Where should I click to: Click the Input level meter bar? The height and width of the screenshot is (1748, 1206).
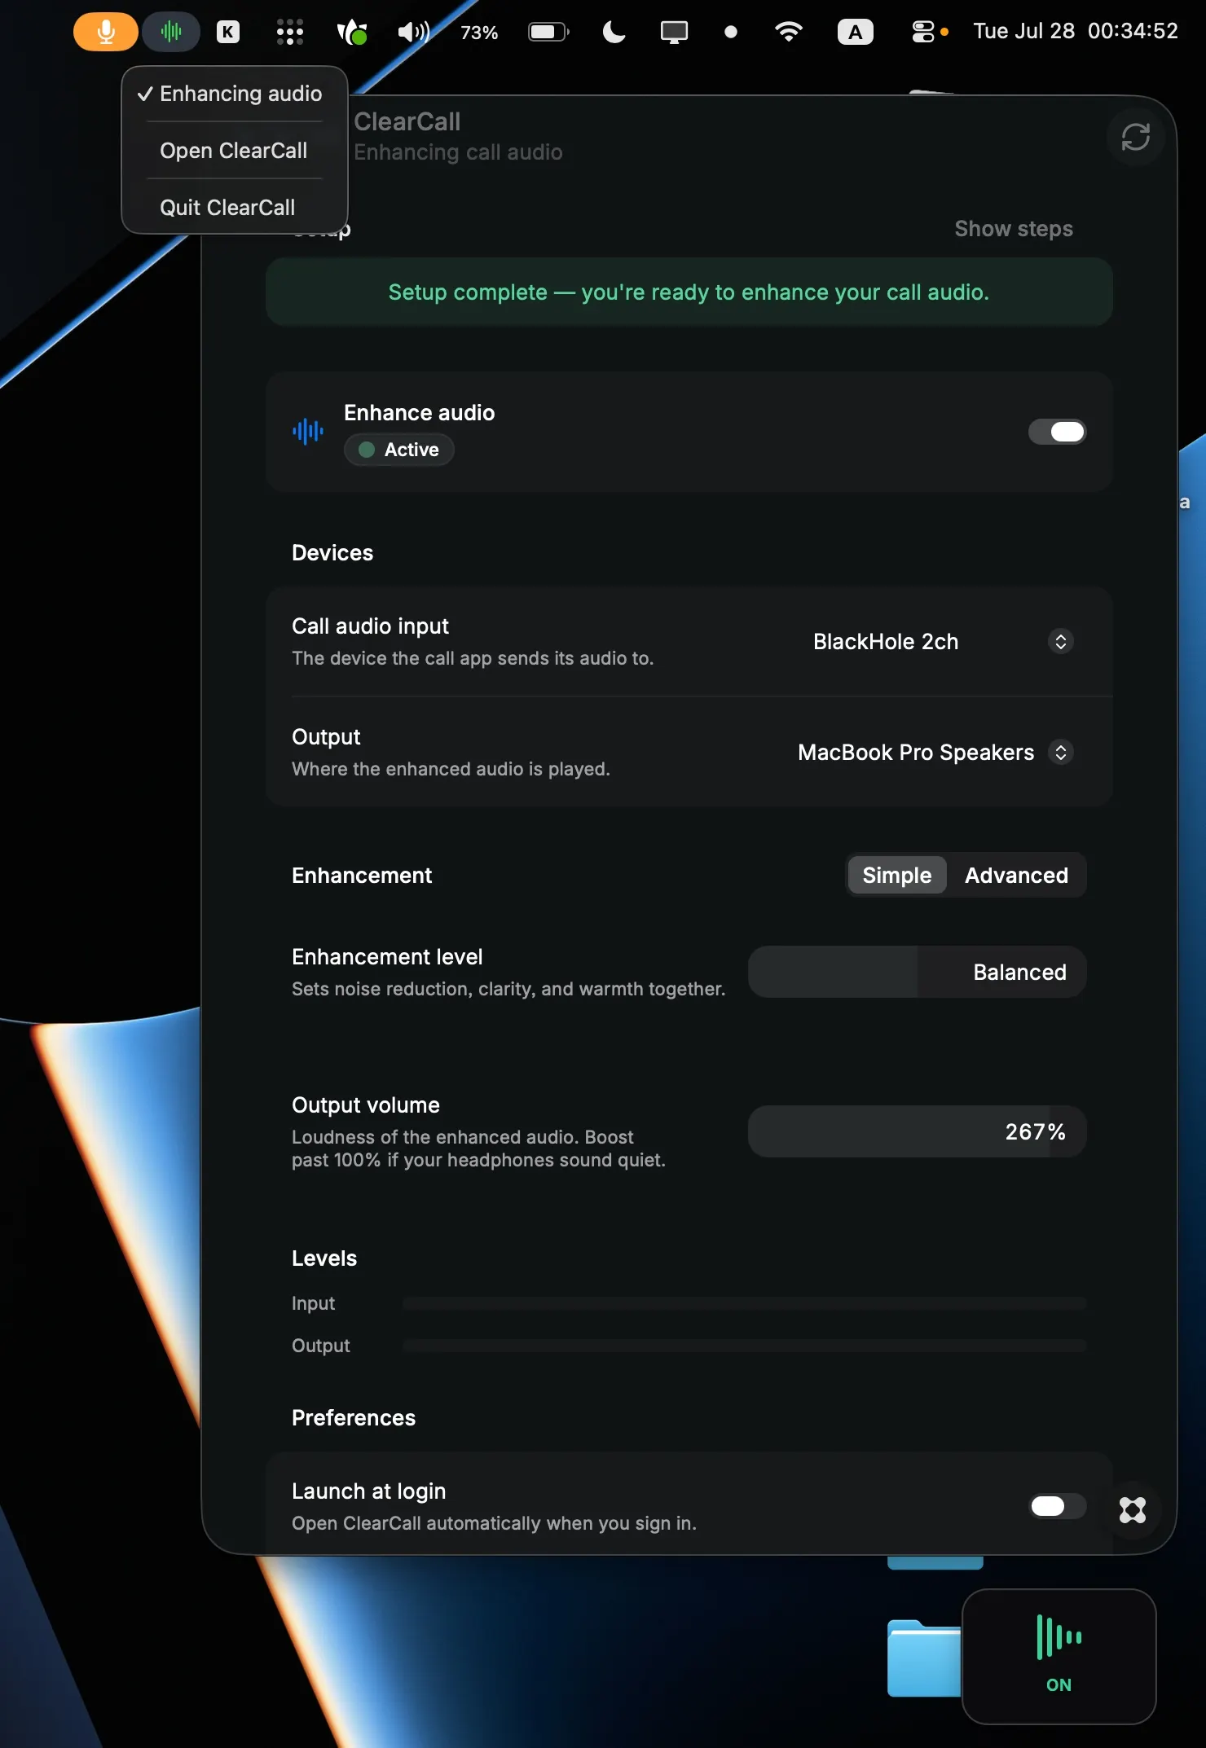tap(745, 1303)
